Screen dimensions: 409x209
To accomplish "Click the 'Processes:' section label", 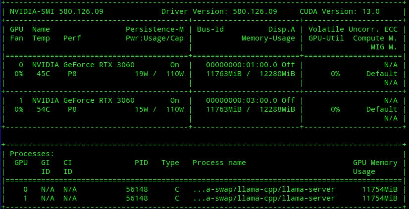I will [32, 154].
